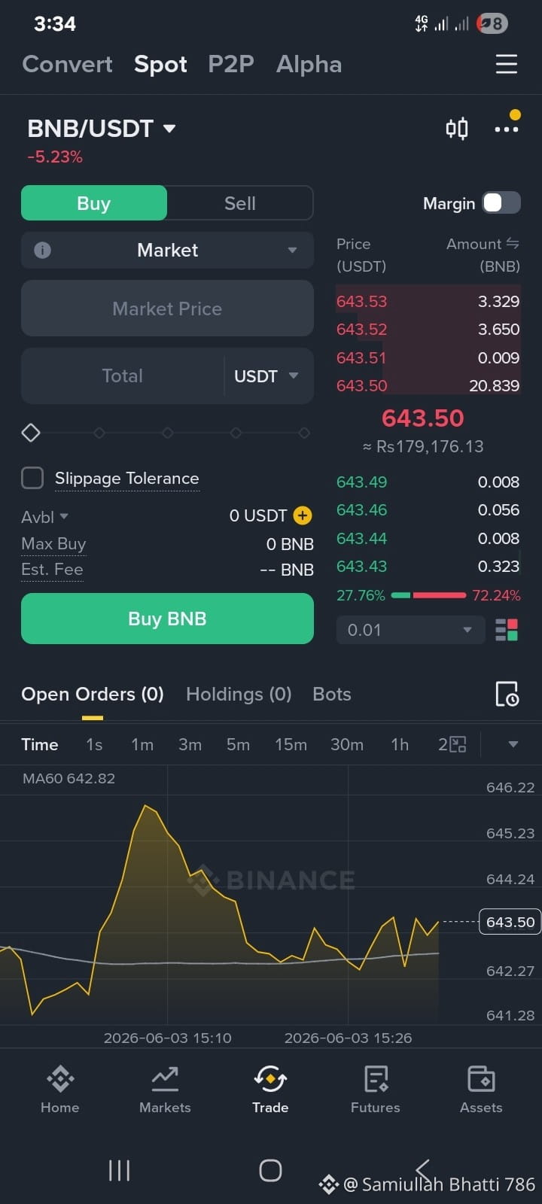Select the 30m chart interval
The image size is (542, 1204).
click(347, 744)
